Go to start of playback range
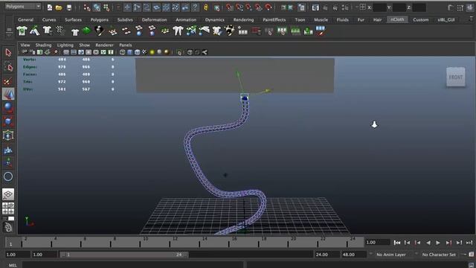 pos(396,243)
